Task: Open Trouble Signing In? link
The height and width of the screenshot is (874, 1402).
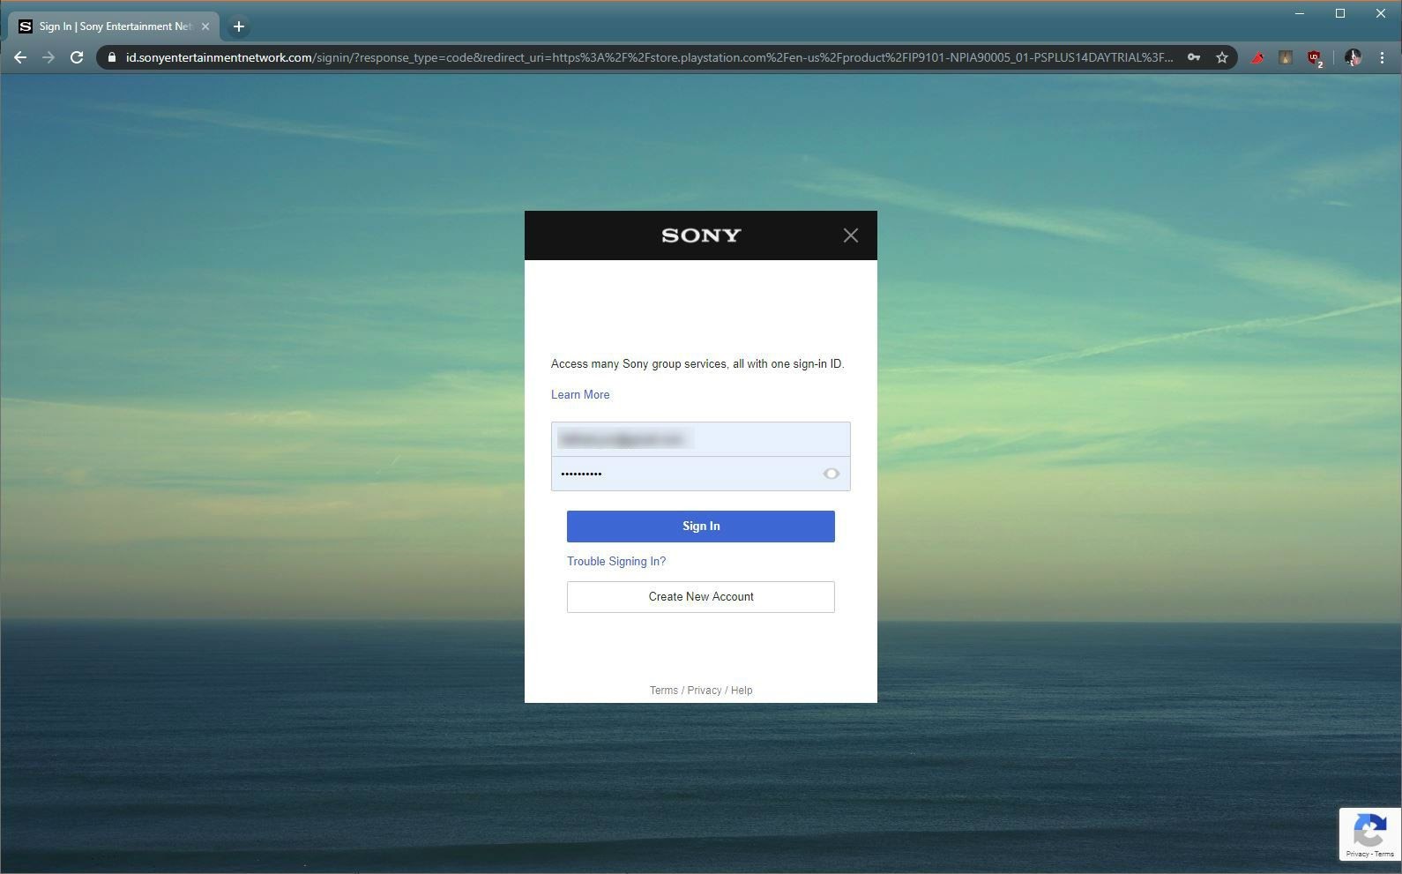Action: 616,562
